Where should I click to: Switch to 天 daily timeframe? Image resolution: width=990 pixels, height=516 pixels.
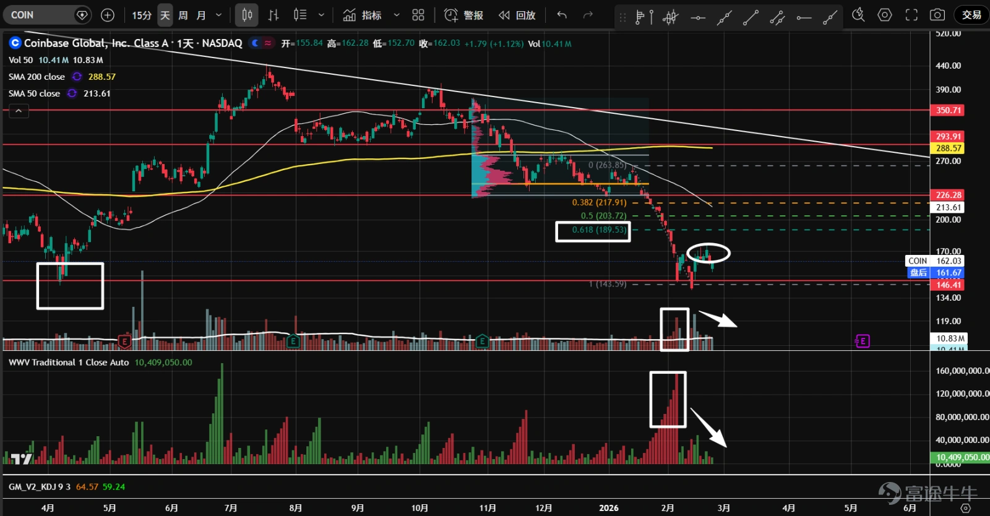coord(165,15)
